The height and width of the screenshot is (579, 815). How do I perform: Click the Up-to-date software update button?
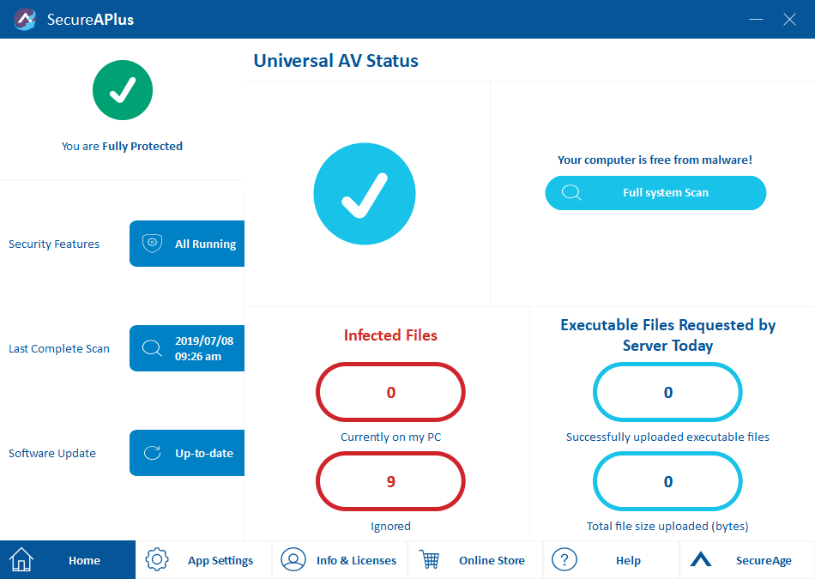point(188,453)
